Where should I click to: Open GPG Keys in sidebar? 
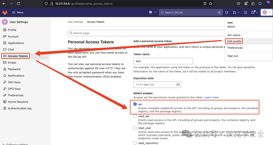coord(14,89)
